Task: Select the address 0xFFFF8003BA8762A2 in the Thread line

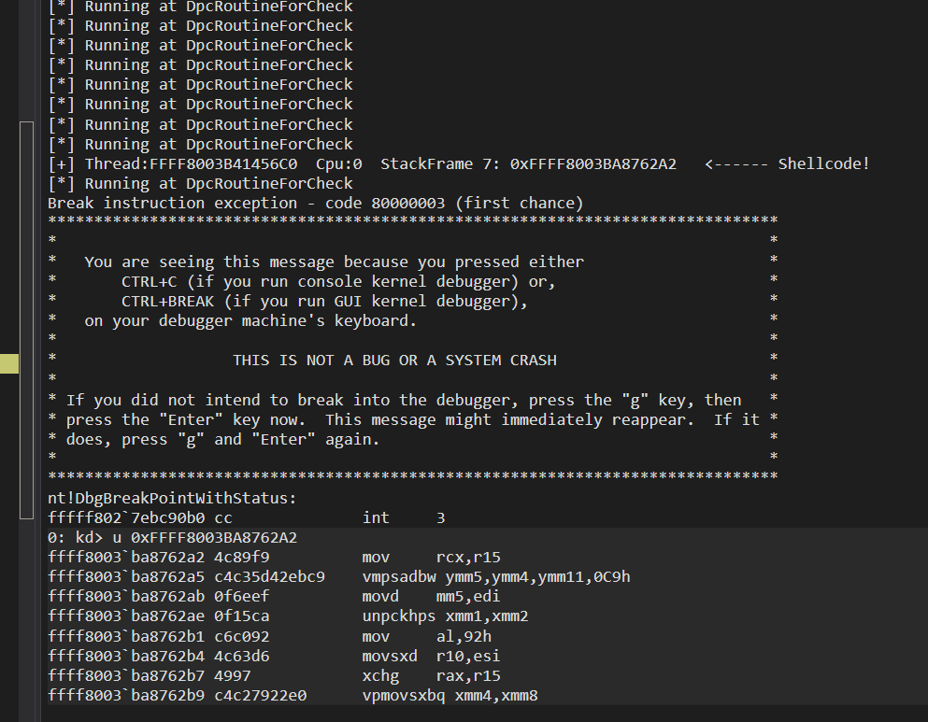Action: [x=593, y=163]
